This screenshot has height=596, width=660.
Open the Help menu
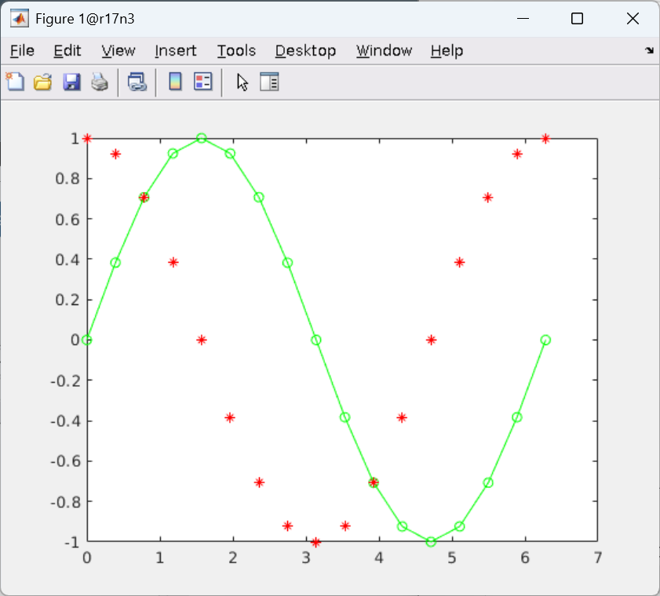447,51
